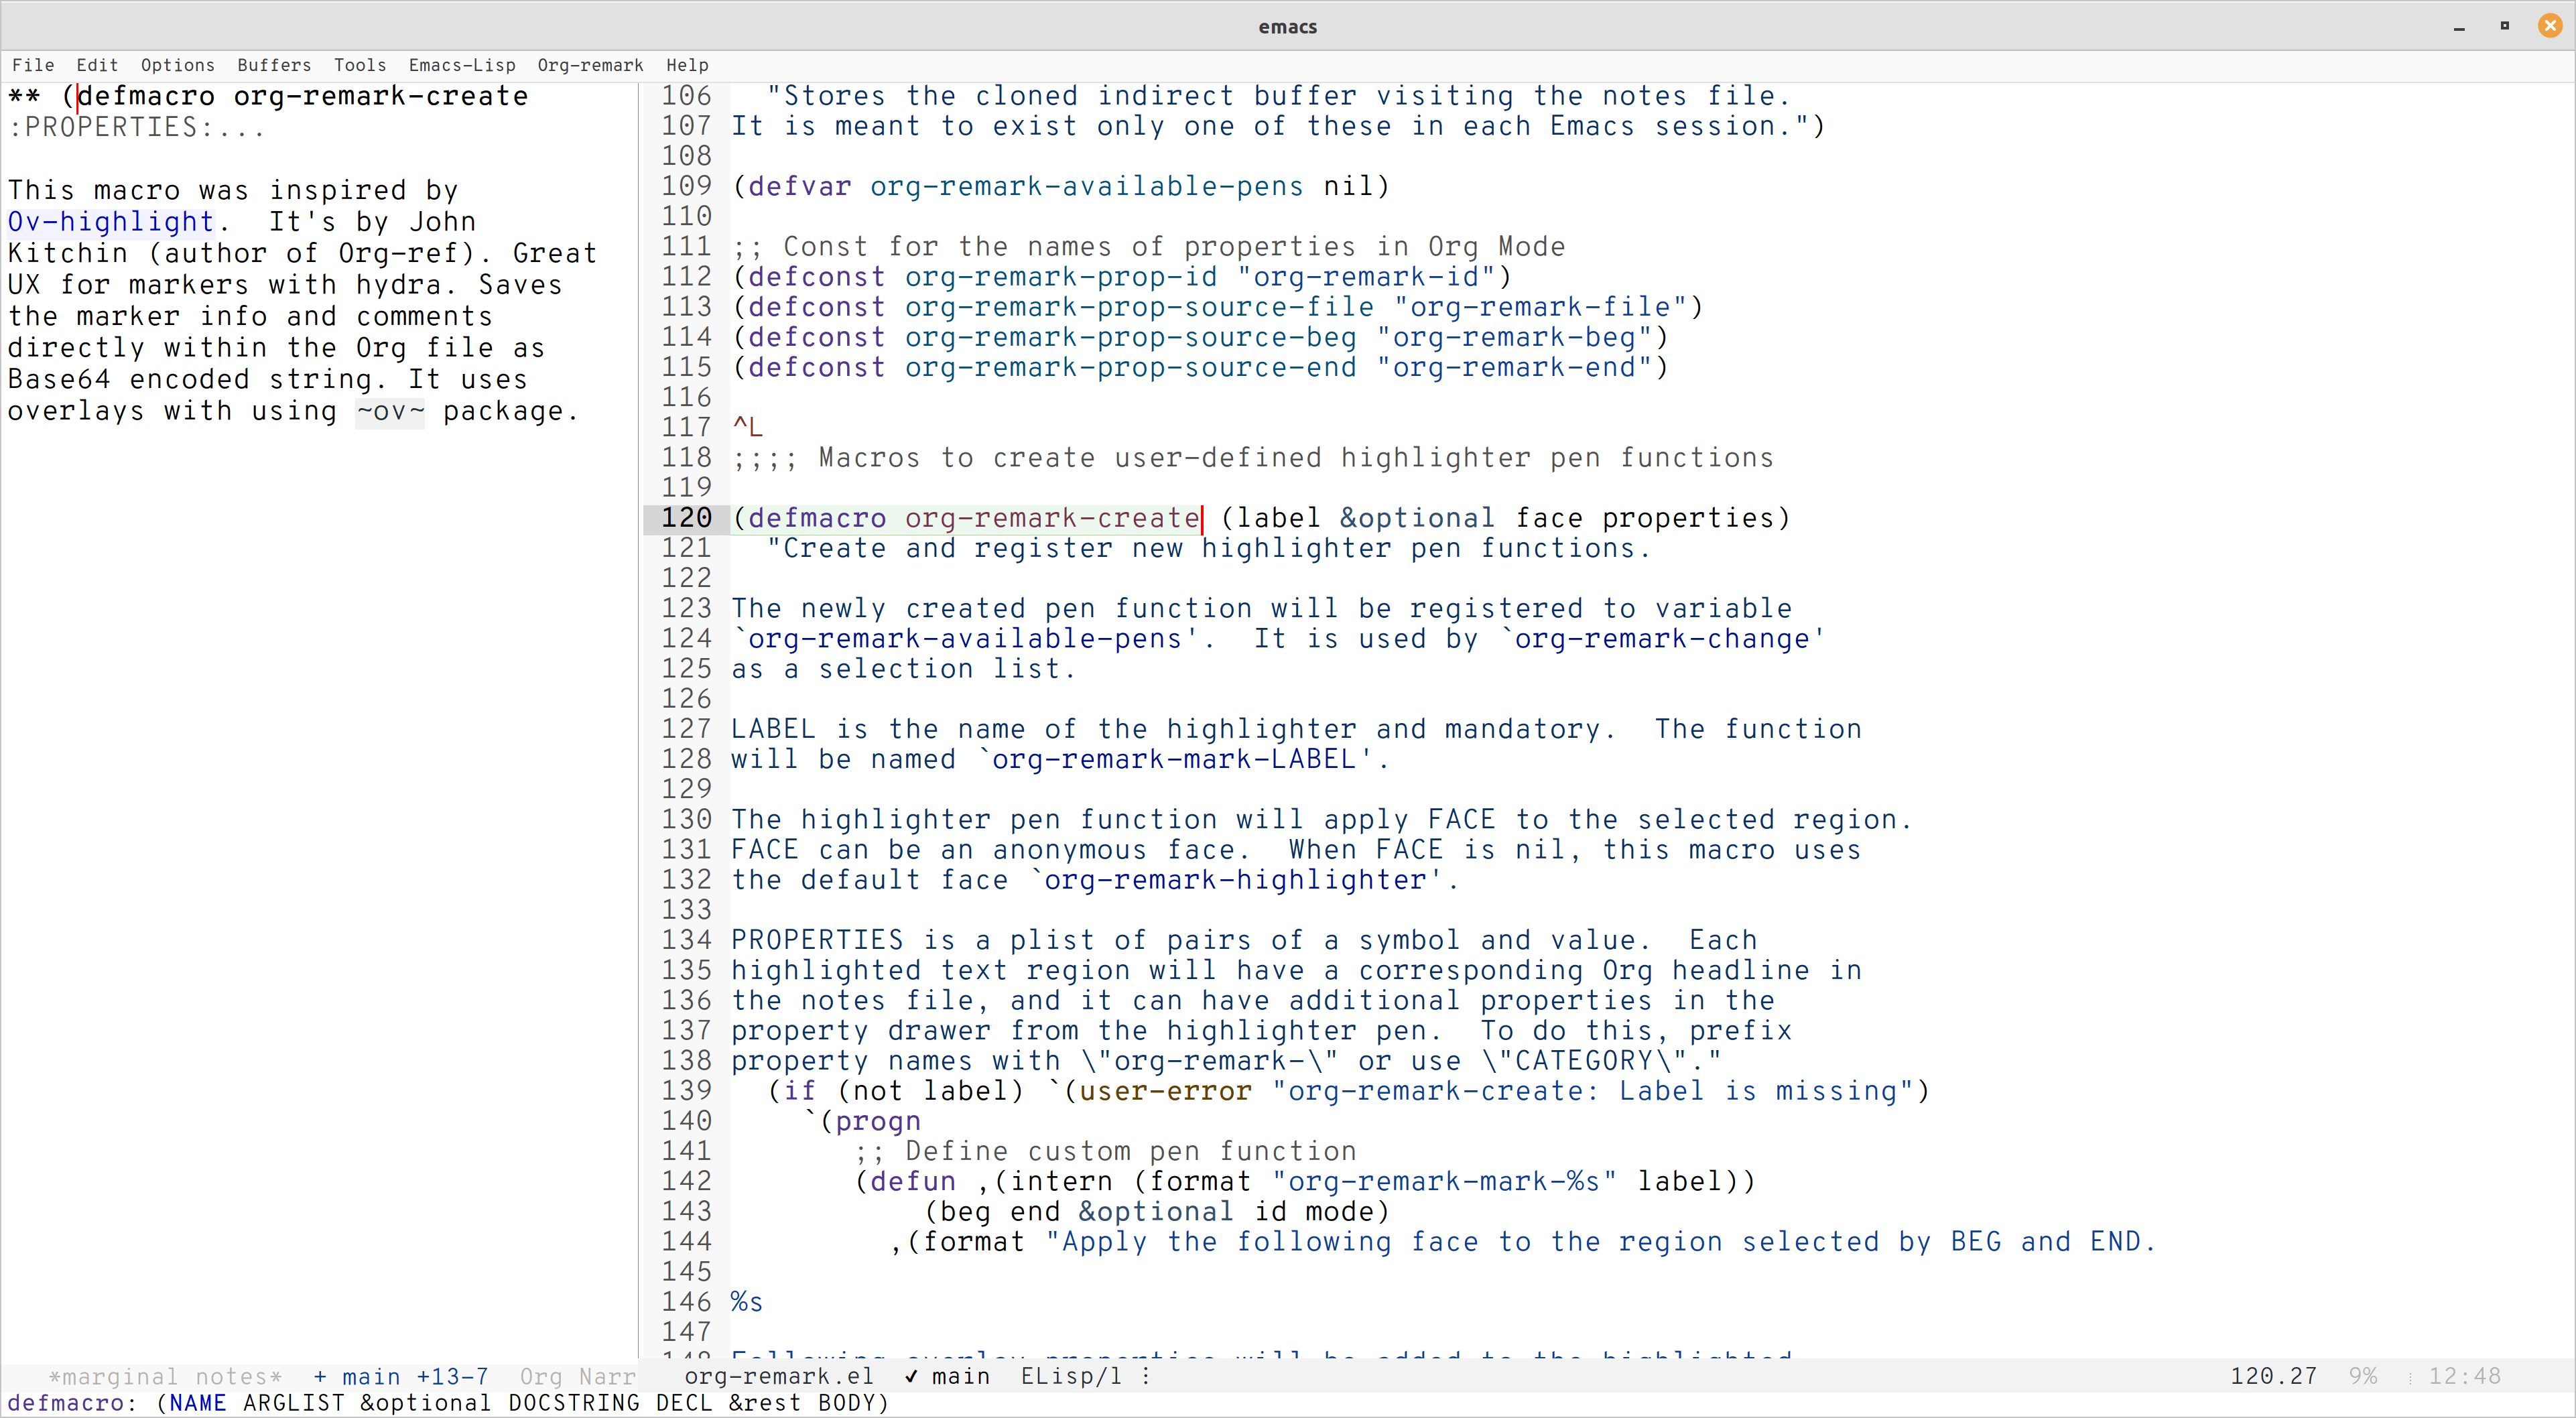Click the ** heading stars marker
The height and width of the screenshot is (1418, 2576).
click(24, 96)
